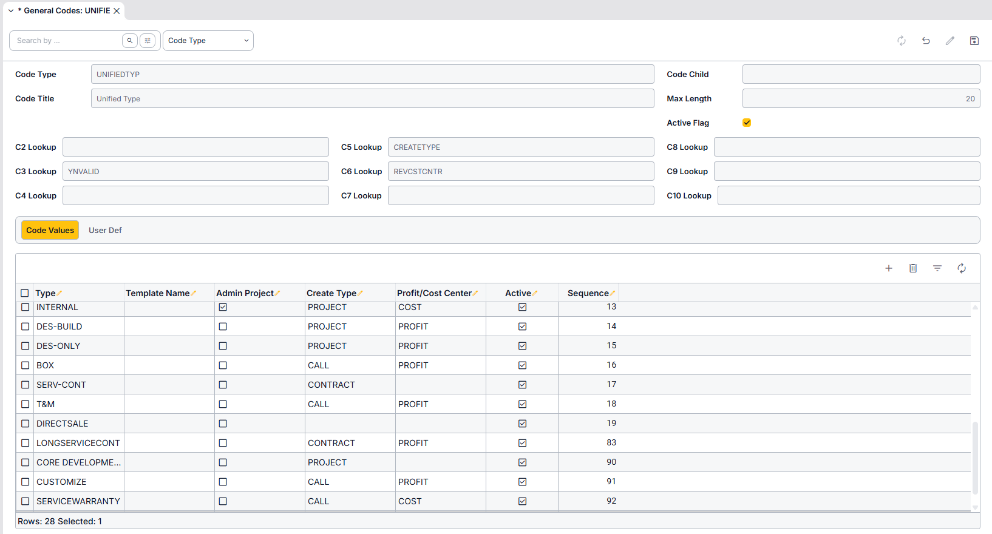Open the grid filter icon
The width and height of the screenshot is (992, 534).
[x=937, y=268]
